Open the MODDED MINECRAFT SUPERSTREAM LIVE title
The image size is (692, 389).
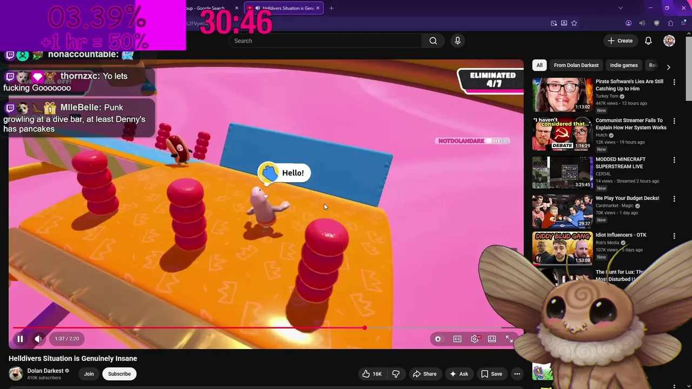coord(622,163)
